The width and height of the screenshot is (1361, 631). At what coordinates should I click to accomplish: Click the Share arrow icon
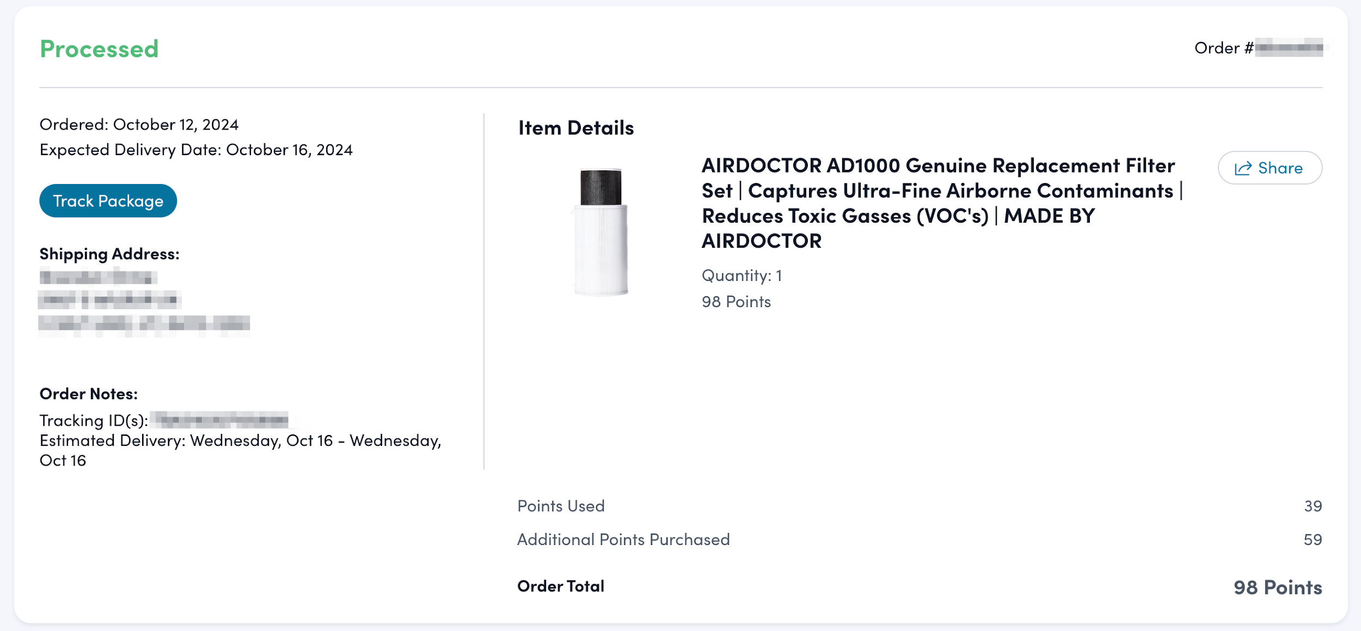point(1243,168)
